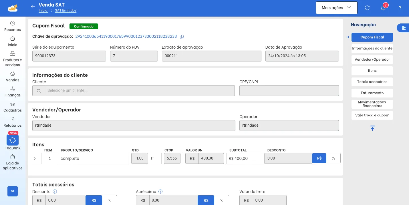Click the Número do PDV field
409x205 pixels.
[134, 56]
